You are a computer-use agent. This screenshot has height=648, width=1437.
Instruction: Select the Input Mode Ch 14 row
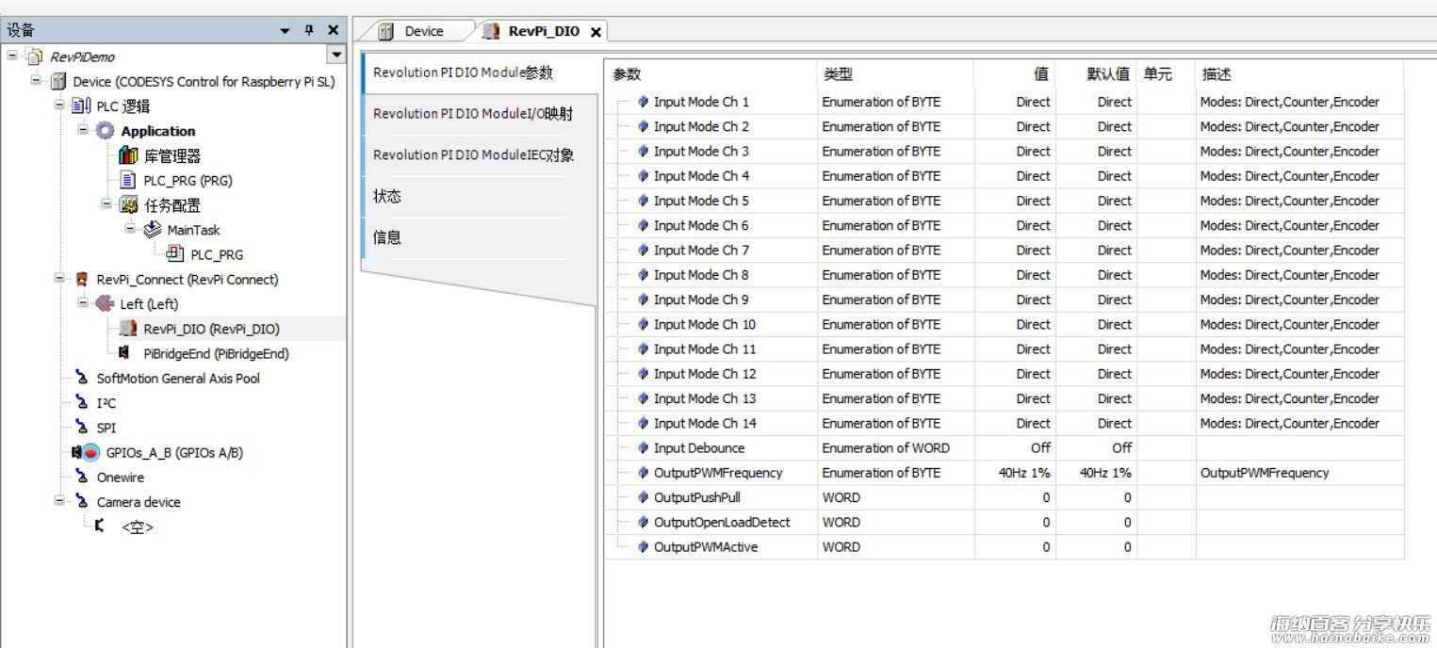point(1004,424)
